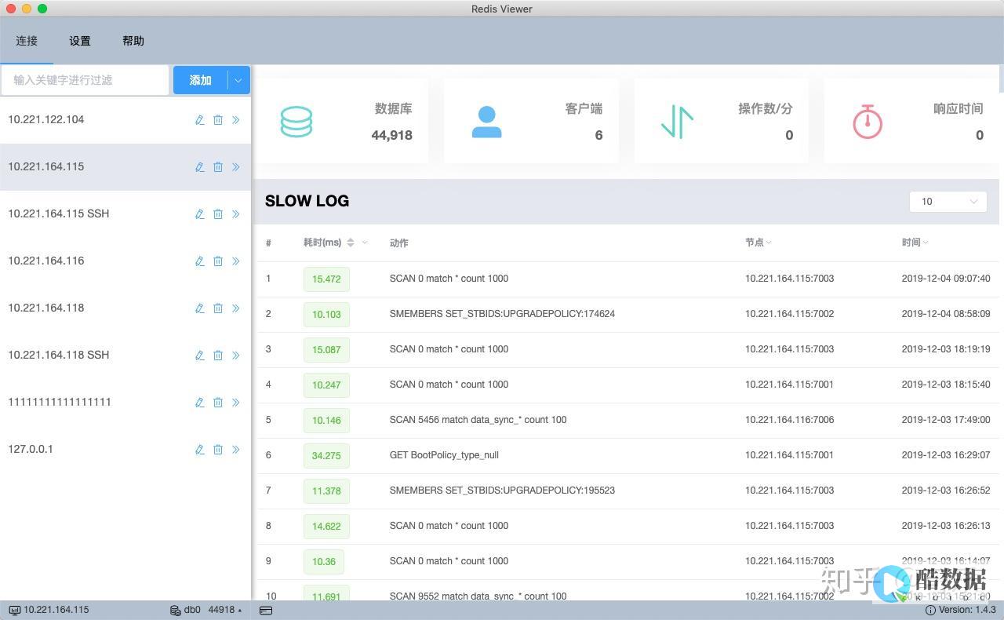Expand the arrow next to the 添加 button
Viewport: 1004px width, 620px height.
click(238, 80)
